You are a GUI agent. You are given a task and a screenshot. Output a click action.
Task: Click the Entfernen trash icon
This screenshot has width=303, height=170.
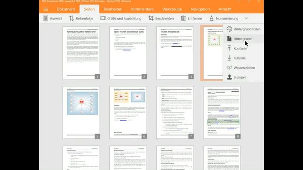point(183,18)
